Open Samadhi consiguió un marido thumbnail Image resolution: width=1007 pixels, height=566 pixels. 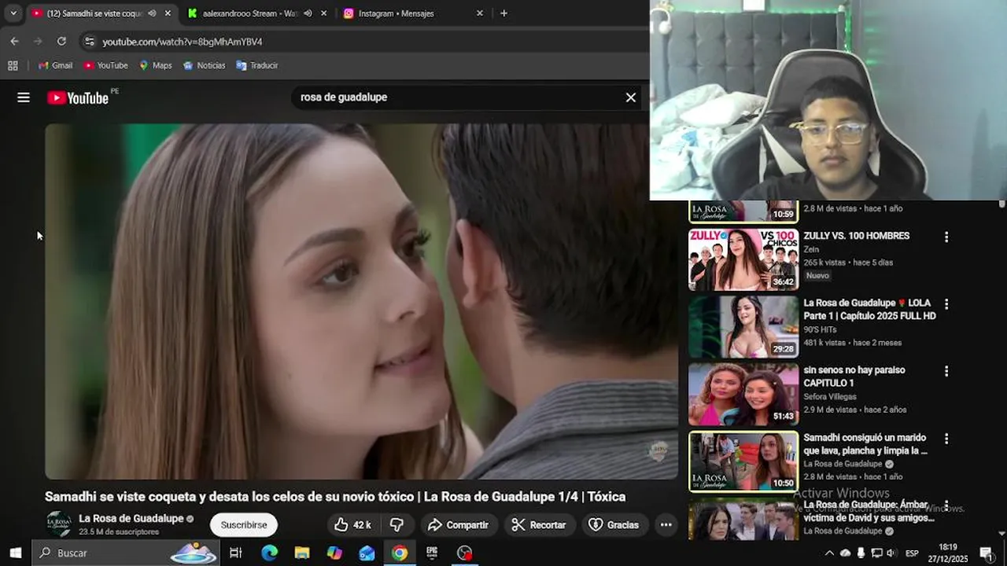(743, 461)
